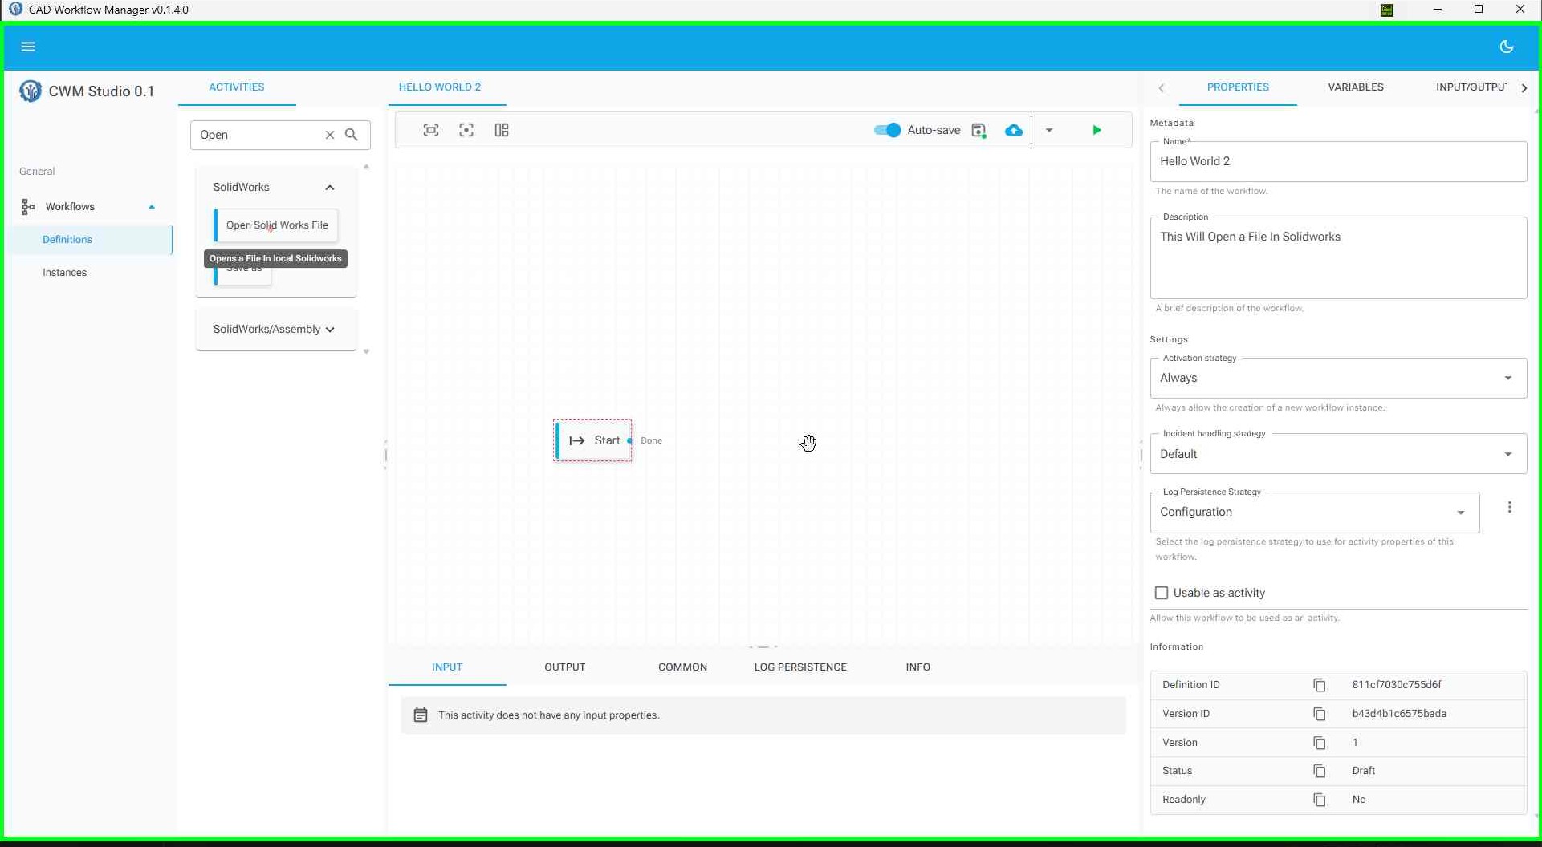
Task: Clear the search field with the X
Action: click(329, 135)
